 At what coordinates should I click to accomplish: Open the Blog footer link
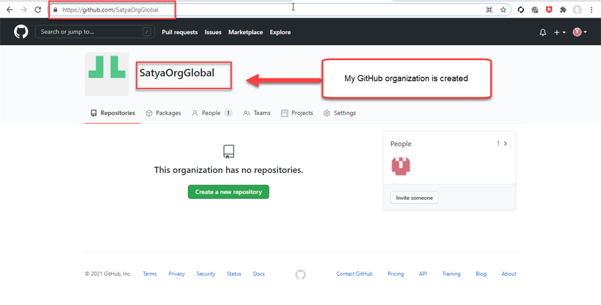point(481,273)
